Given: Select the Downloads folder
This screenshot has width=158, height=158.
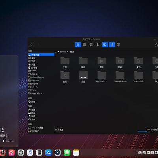Looking at the screenshot, I should pos(139,77).
